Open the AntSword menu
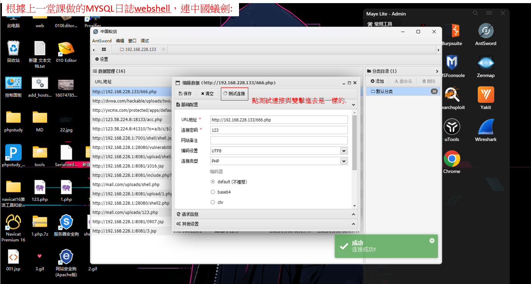The image size is (531, 284). click(x=102, y=41)
